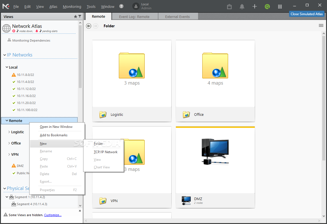Screen dimensions: 327x224
Task: Open the Edit menu
Action: click(x=27, y=7)
